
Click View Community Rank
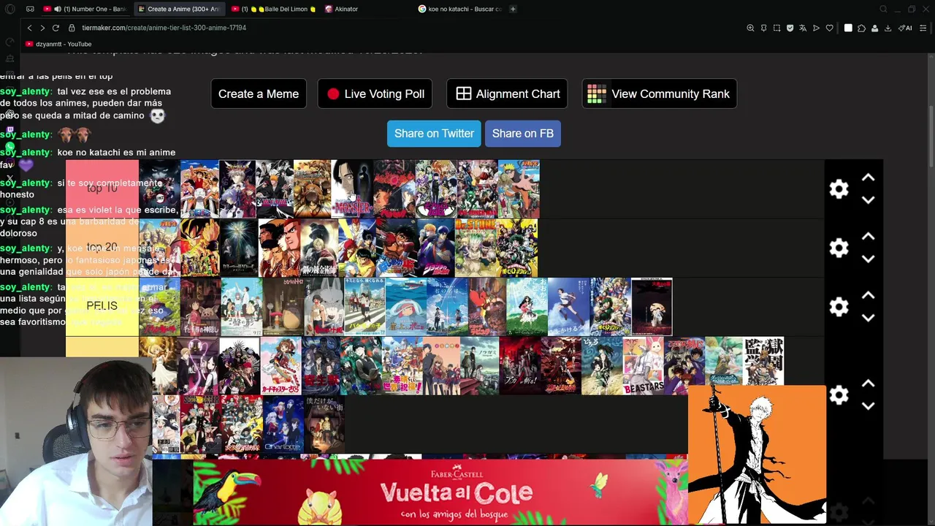pyautogui.click(x=659, y=94)
